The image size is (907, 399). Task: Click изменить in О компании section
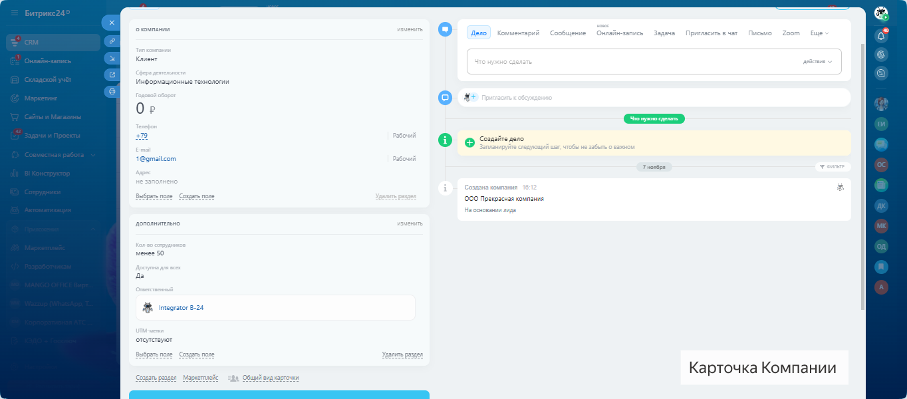(x=410, y=29)
